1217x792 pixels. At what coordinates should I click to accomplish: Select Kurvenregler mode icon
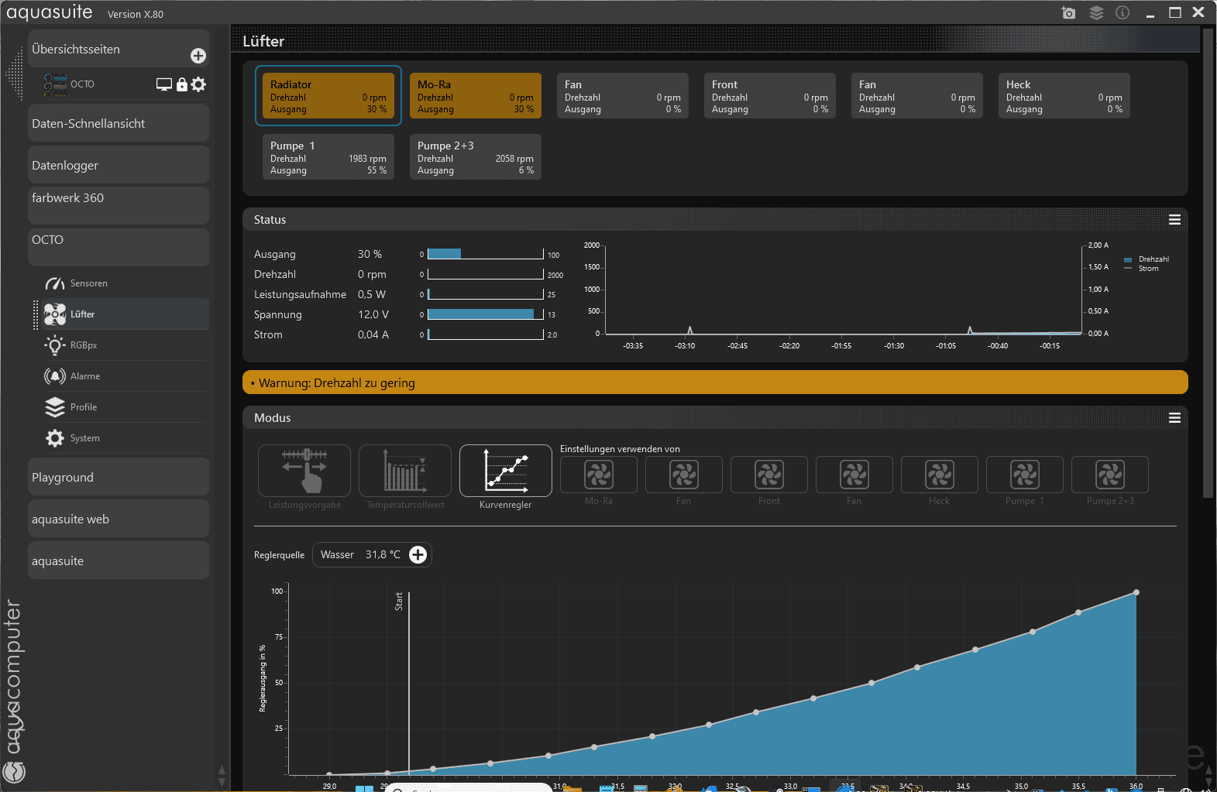[506, 471]
